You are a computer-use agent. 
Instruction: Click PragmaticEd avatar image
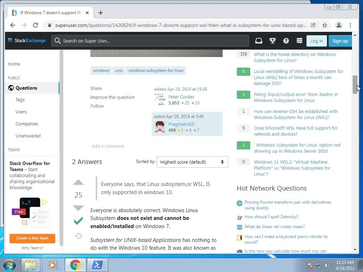click(x=160, y=127)
